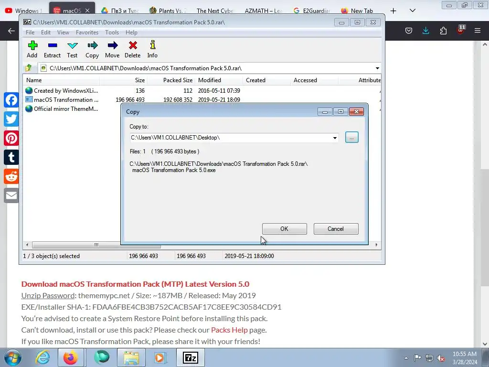Expand the 7-Zip address bar dropdown
Image resolution: width=489 pixels, height=367 pixels.
click(x=377, y=68)
